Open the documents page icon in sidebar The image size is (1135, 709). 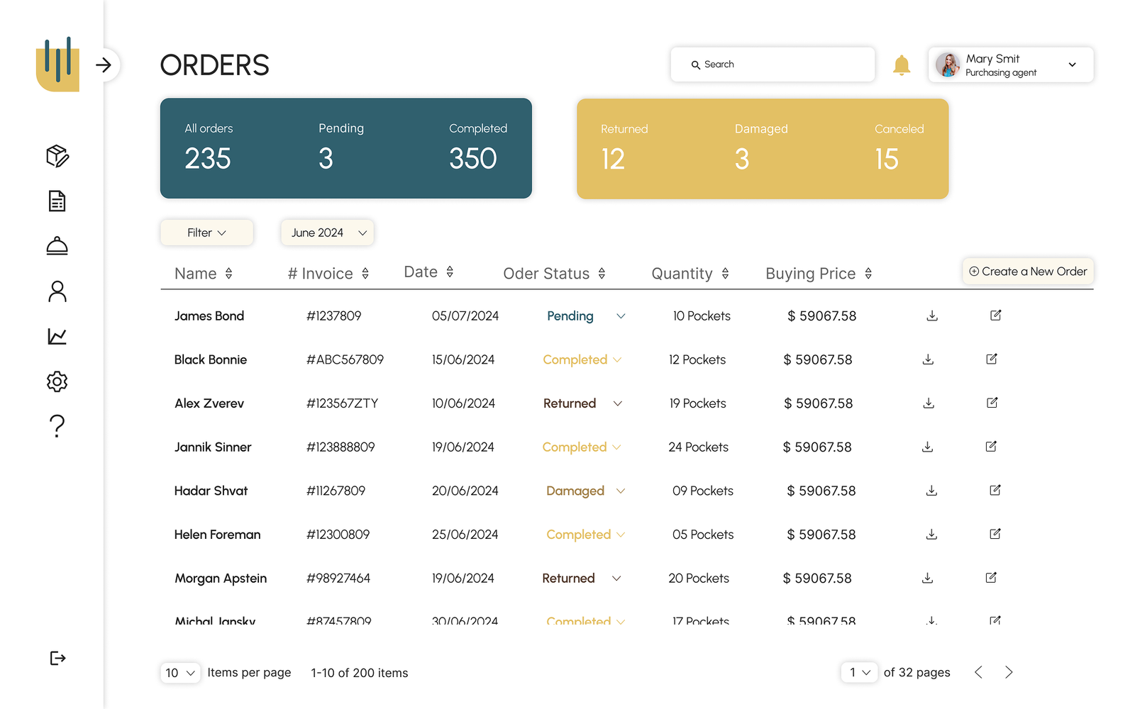click(x=57, y=201)
